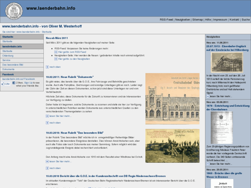Screen dimensions: 251x188
Task: Click the date text 'Neu am: 11.06.2011'
Action: click(217, 43)
